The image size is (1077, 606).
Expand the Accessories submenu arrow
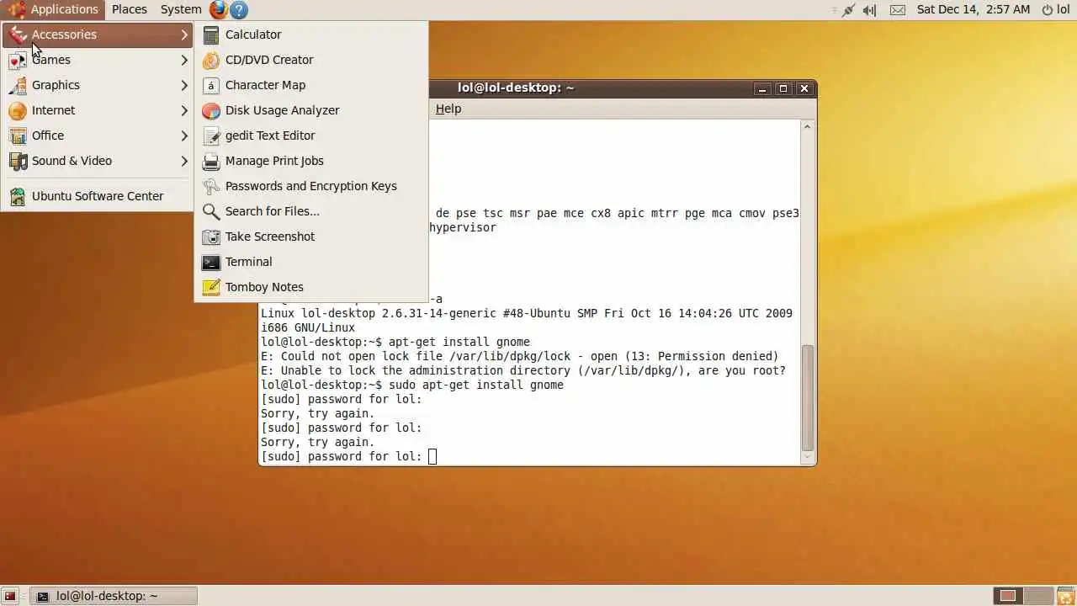[x=184, y=35]
